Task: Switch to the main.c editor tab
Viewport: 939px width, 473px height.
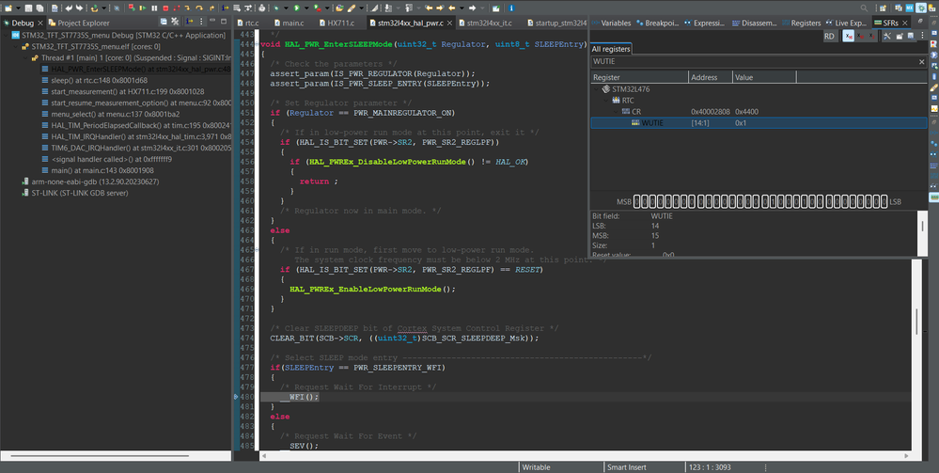Action: (x=292, y=22)
